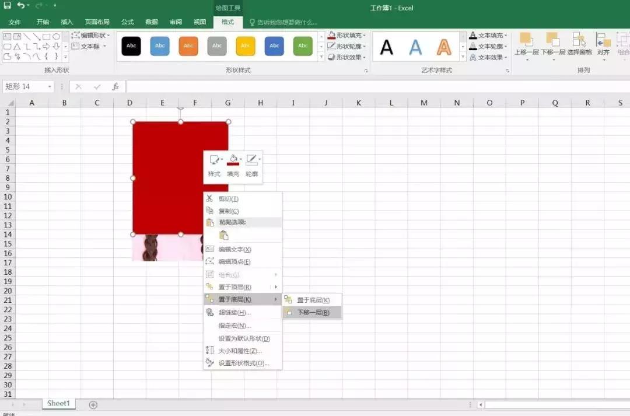
Task: Switch to the 页面布局 tab
Action: click(x=97, y=22)
